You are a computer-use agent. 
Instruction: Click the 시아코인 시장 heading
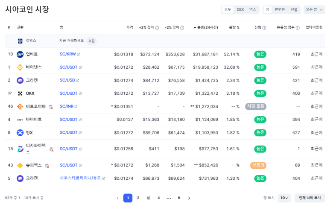coord(27,9)
